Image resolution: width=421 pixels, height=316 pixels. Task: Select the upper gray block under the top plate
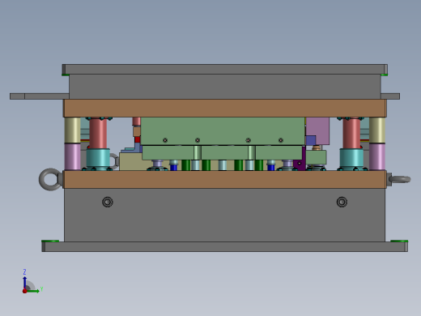tap(225, 87)
